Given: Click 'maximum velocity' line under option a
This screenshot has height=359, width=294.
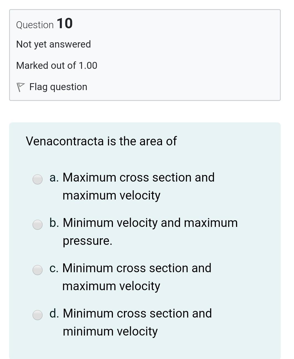Looking at the screenshot, I should (x=112, y=195).
